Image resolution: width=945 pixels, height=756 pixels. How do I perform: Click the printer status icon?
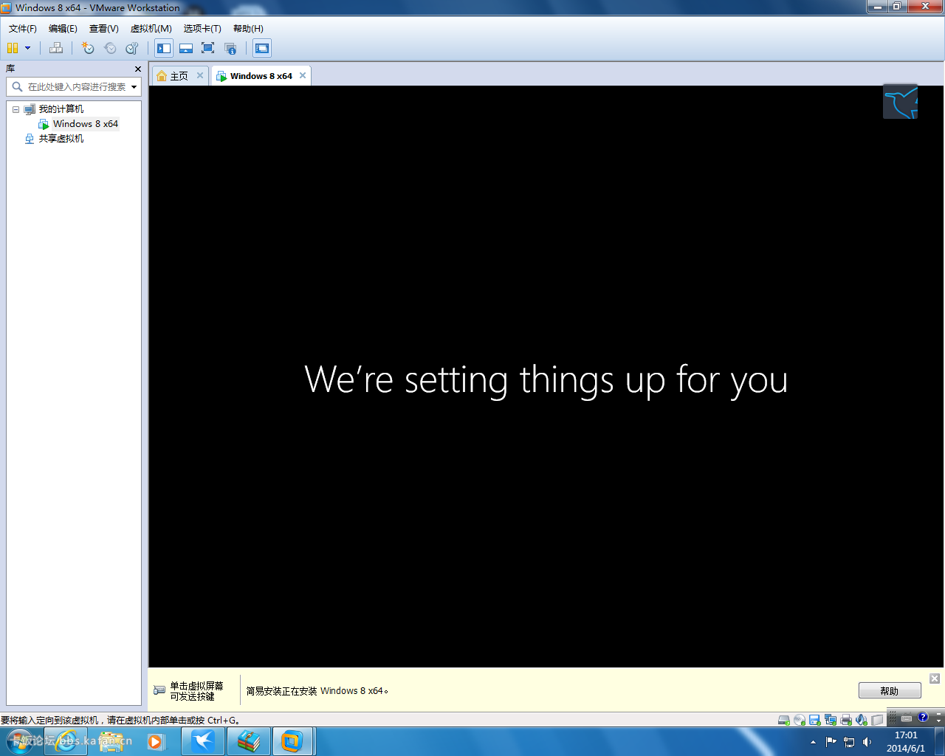(846, 720)
